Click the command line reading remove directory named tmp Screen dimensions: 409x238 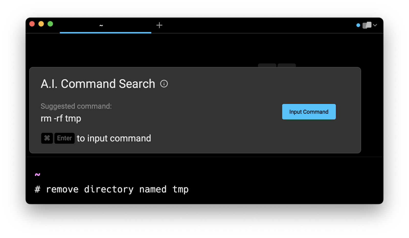[111, 189]
